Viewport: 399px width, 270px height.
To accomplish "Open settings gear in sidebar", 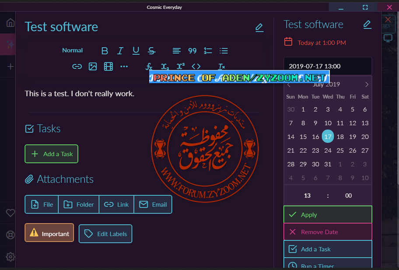I will (10, 257).
